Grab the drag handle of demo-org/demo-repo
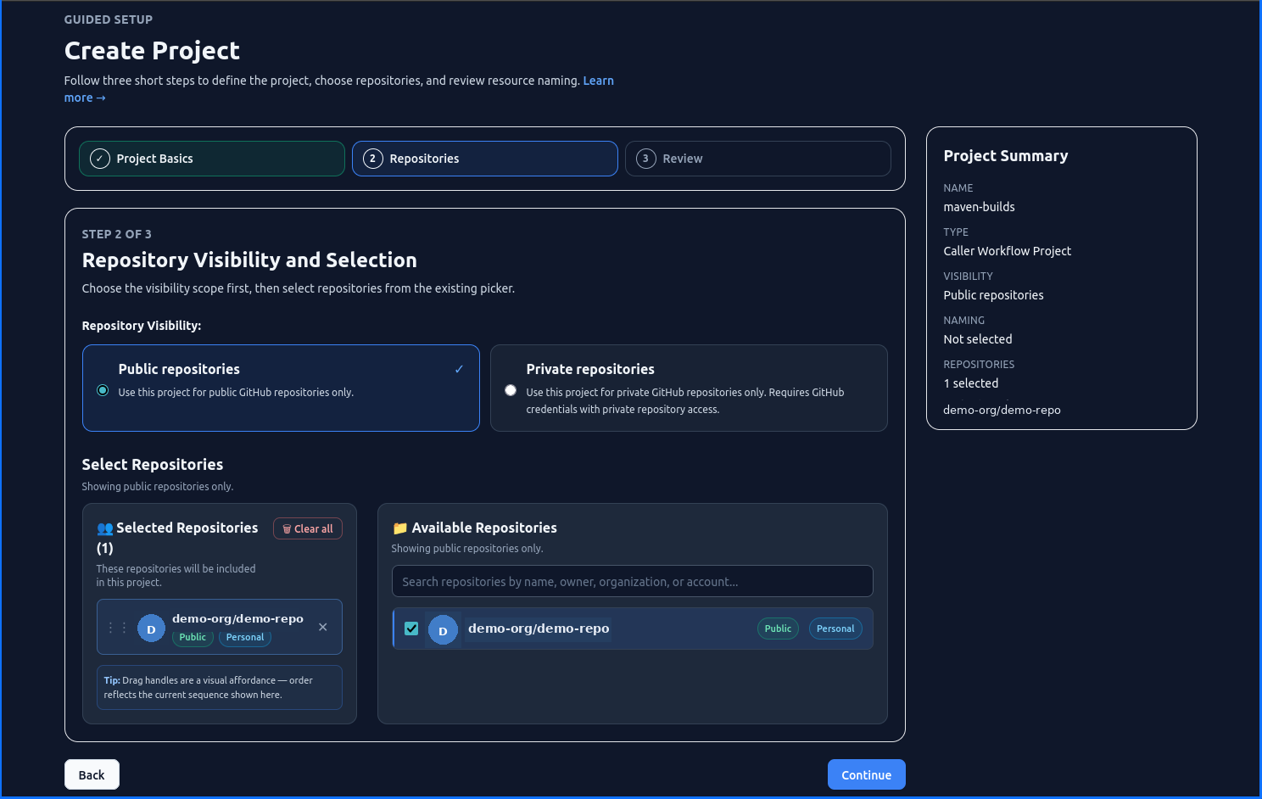Viewport: 1262px width, 799px height. click(117, 628)
